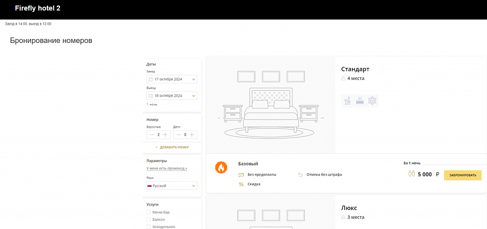
Task: Click the '4 места' capacity text
Action: (x=356, y=78)
